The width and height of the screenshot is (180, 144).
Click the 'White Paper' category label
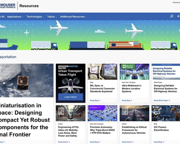(158, 82)
